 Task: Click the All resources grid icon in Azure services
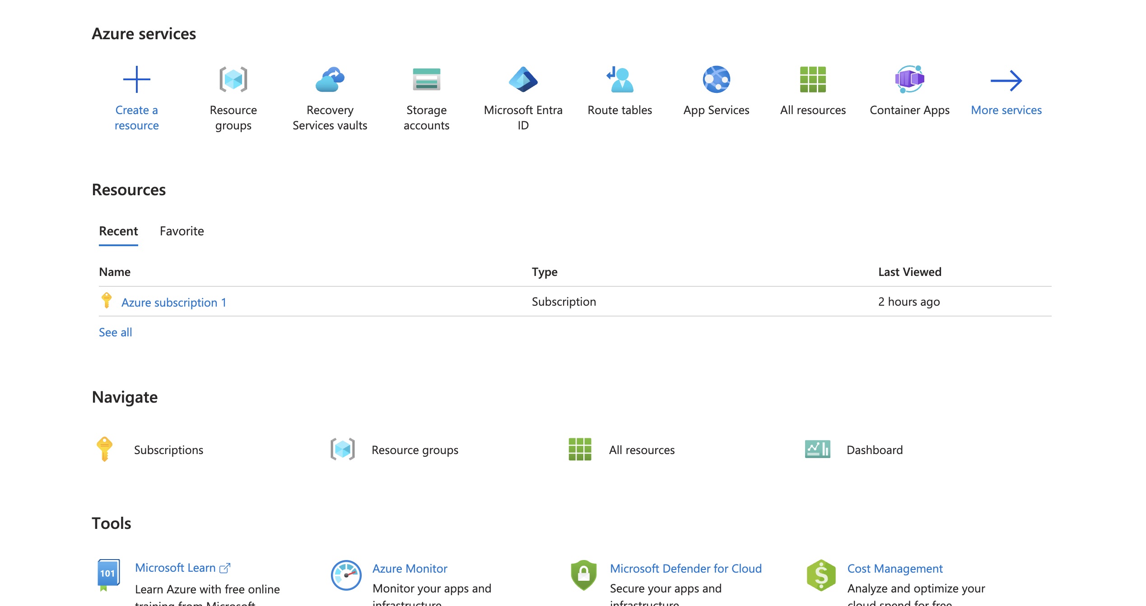pos(813,80)
